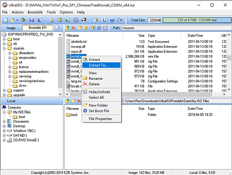This screenshot has width=232, height=175.
Task: Click the Mount to Virtual Drive icon
Action: pos(76,20)
